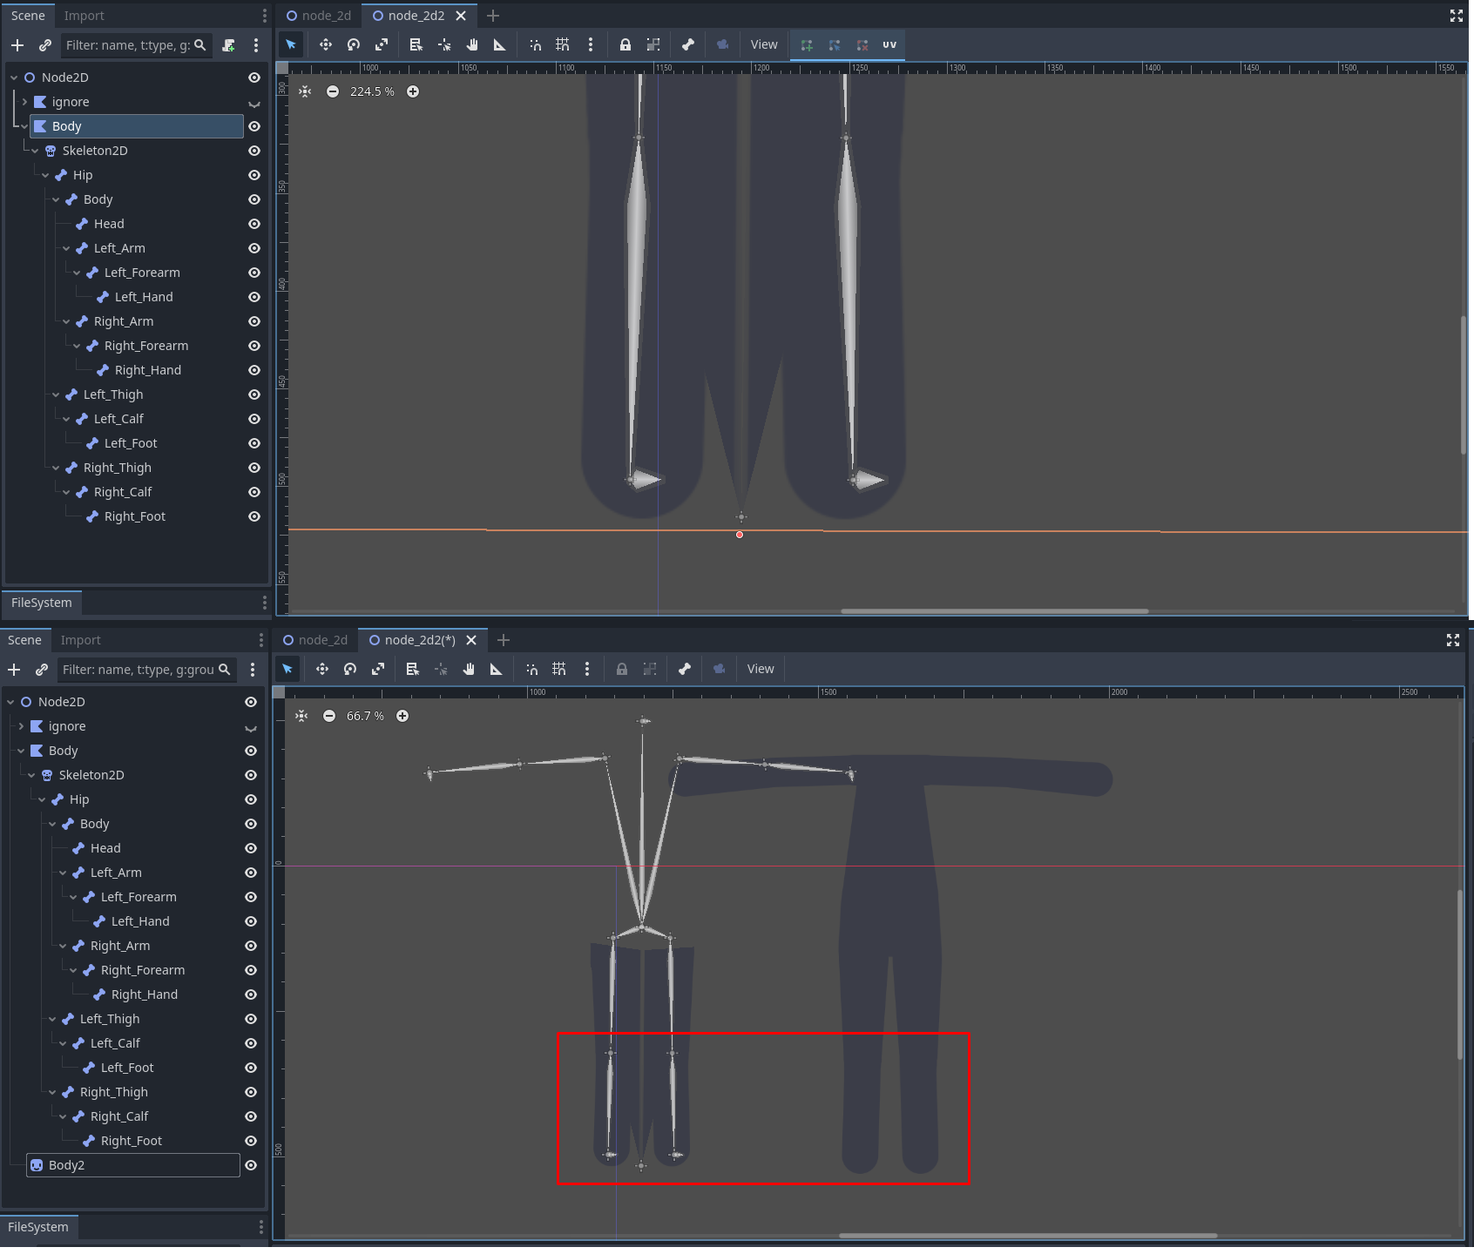
Task: Hide Head bone in upper scene tree
Action: (254, 224)
